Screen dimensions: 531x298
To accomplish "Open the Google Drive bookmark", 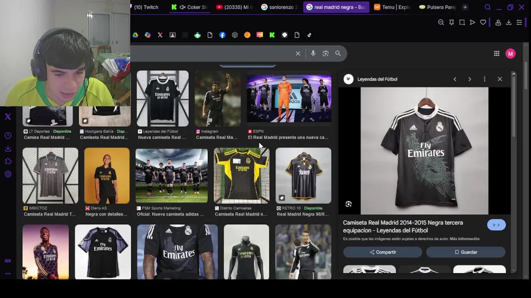I will coord(135,35).
